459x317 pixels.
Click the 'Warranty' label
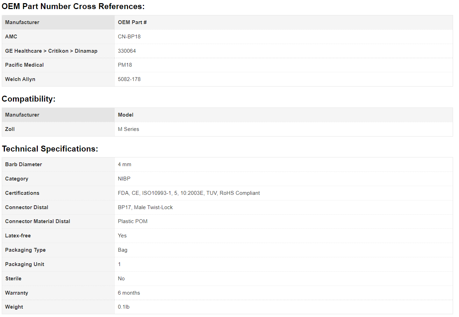(16, 293)
